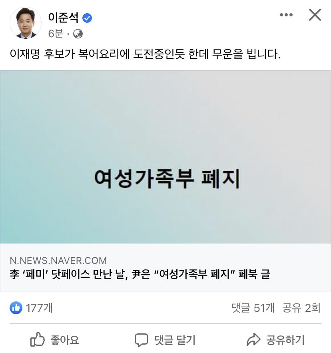Toggle the like thumbs-up outline icon
The width and height of the screenshot is (331, 353).
coord(38,339)
